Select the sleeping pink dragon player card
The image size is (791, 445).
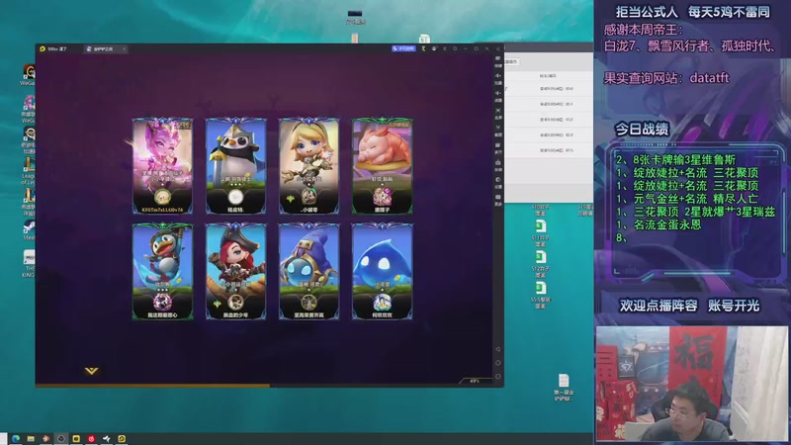tap(382, 166)
